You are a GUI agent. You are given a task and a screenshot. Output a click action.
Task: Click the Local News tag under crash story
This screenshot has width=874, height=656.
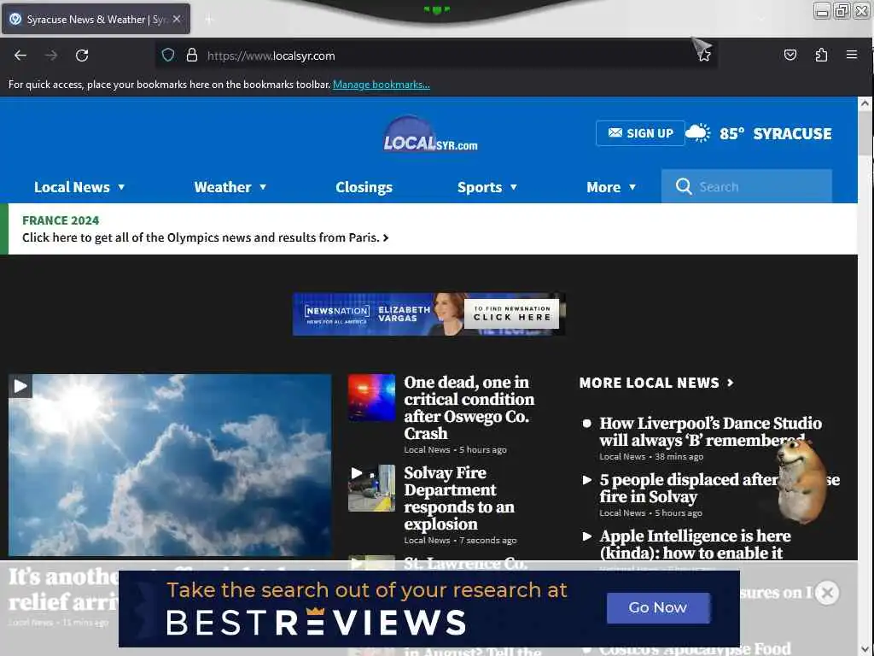tap(427, 449)
